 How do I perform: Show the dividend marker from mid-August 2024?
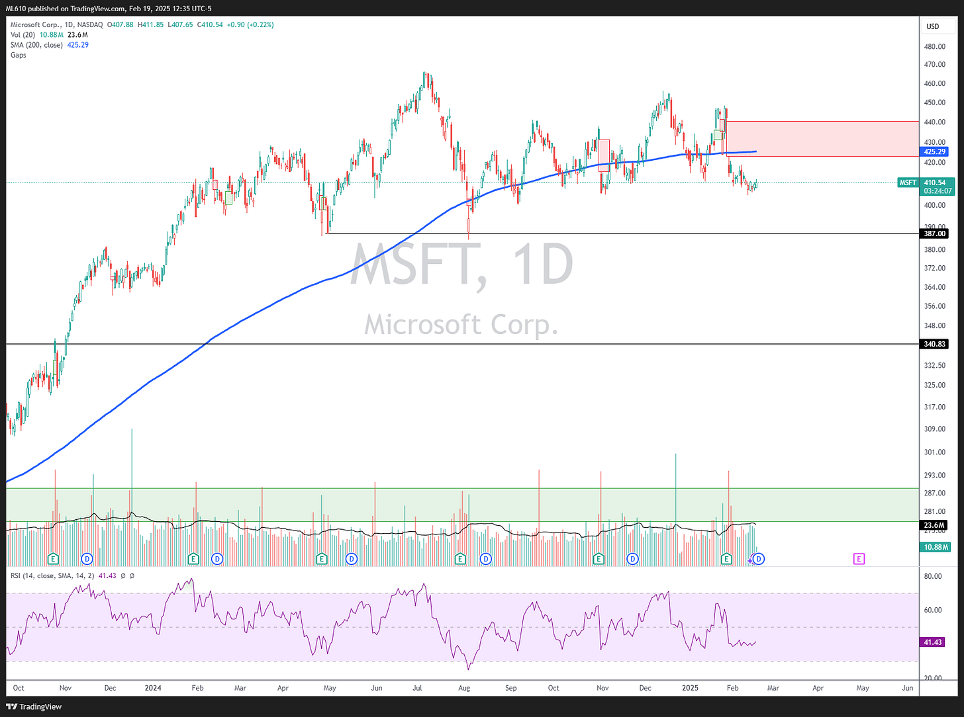click(486, 559)
